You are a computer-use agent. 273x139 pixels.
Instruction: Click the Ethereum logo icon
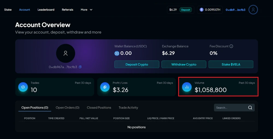(201, 10)
